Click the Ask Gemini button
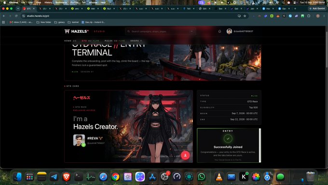The image size is (328, 185). 317,9
